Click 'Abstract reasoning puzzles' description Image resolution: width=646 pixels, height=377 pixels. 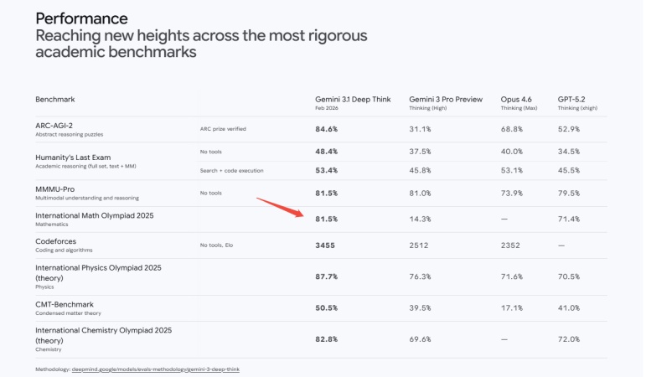click(x=70, y=134)
